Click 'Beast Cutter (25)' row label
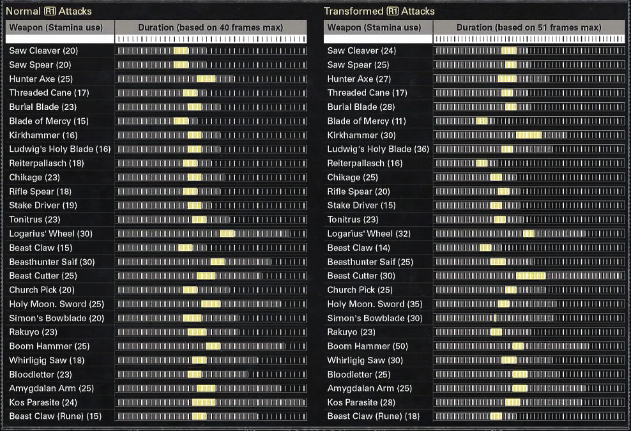 click(x=43, y=276)
